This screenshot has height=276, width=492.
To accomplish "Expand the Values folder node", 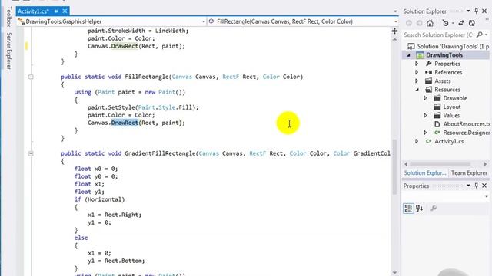I will [x=425, y=116].
